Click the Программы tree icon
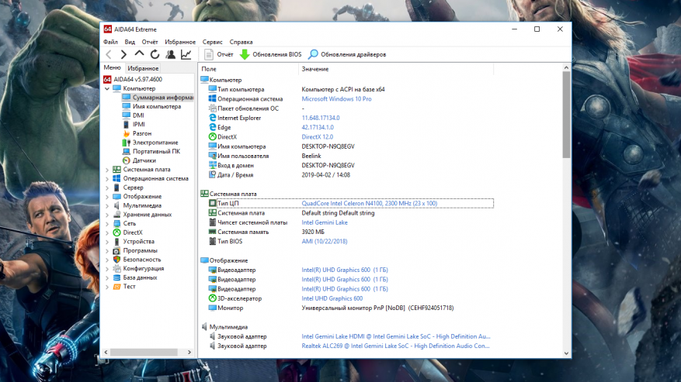 (x=116, y=250)
